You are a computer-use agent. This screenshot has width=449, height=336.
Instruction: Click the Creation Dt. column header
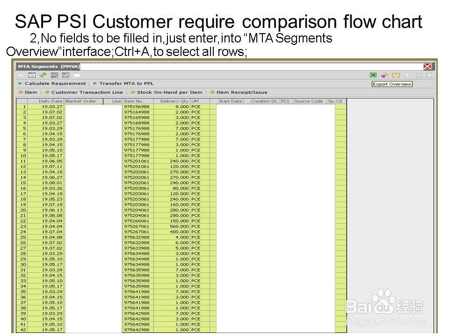pyautogui.click(x=262, y=101)
